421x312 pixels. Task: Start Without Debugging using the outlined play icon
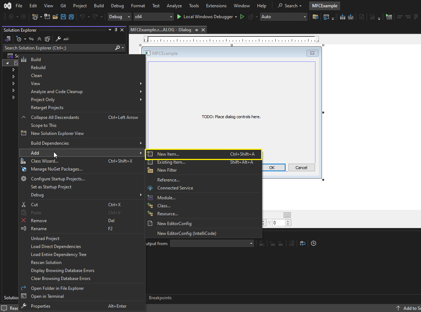tap(242, 17)
